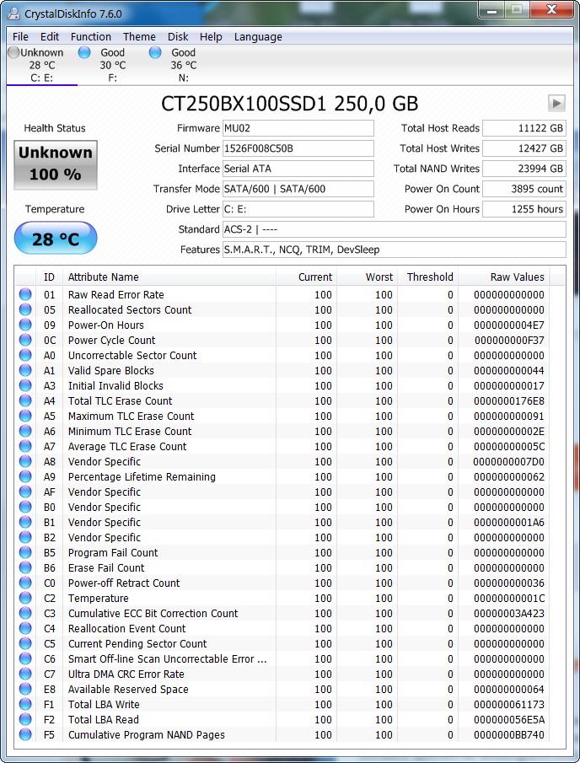Viewport: 580px width, 763px height.
Task: Click status icon for Total LBA Write
Action: point(25,704)
